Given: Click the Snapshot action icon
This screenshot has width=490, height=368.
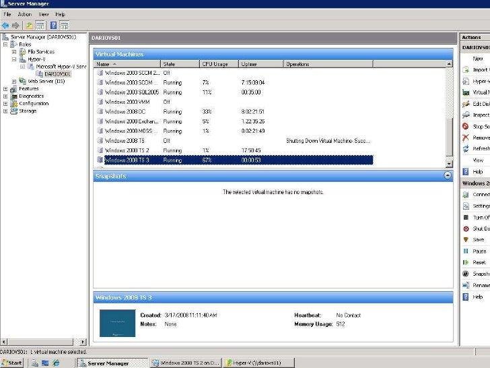Looking at the screenshot, I should point(466,274).
